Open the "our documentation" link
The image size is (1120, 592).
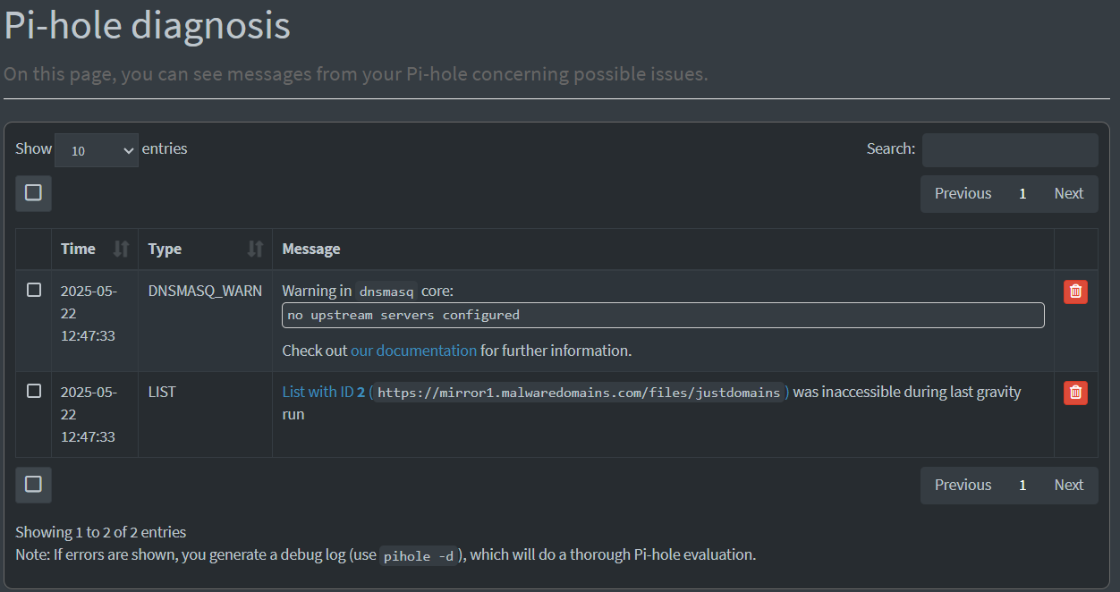(x=413, y=351)
